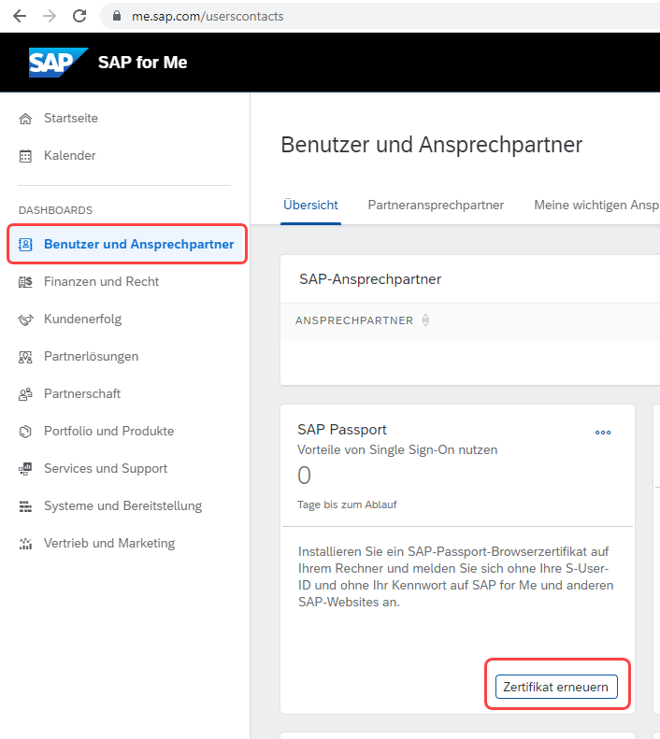Image resolution: width=660 pixels, height=739 pixels.
Task: Click the SAP logo in header
Action: click(x=58, y=63)
